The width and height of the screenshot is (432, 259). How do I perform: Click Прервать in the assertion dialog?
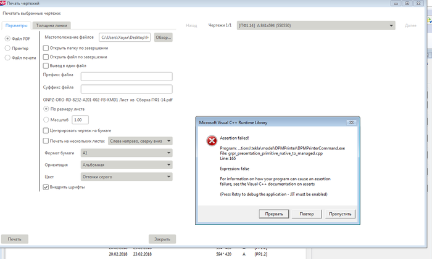coord(274,214)
